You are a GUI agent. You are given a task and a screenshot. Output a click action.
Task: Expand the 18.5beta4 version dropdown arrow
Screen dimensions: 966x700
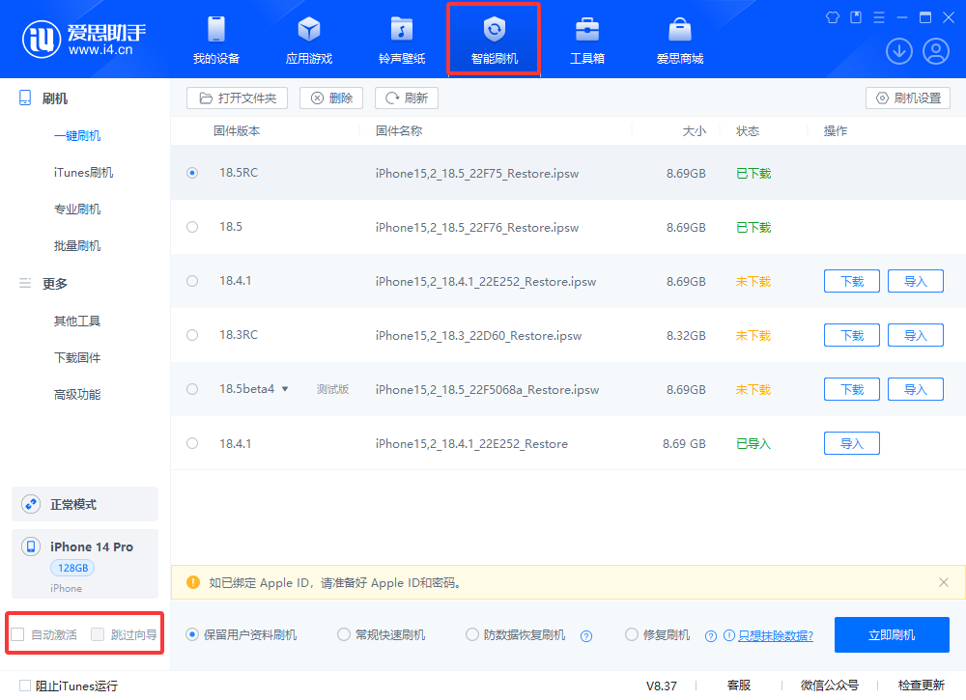click(x=285, y=389)
